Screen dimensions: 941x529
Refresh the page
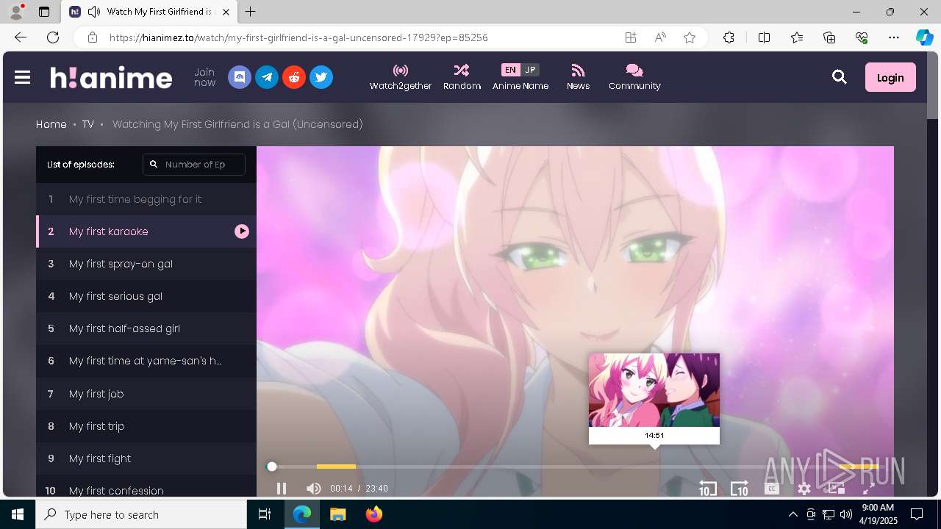(x=53, y=37)
